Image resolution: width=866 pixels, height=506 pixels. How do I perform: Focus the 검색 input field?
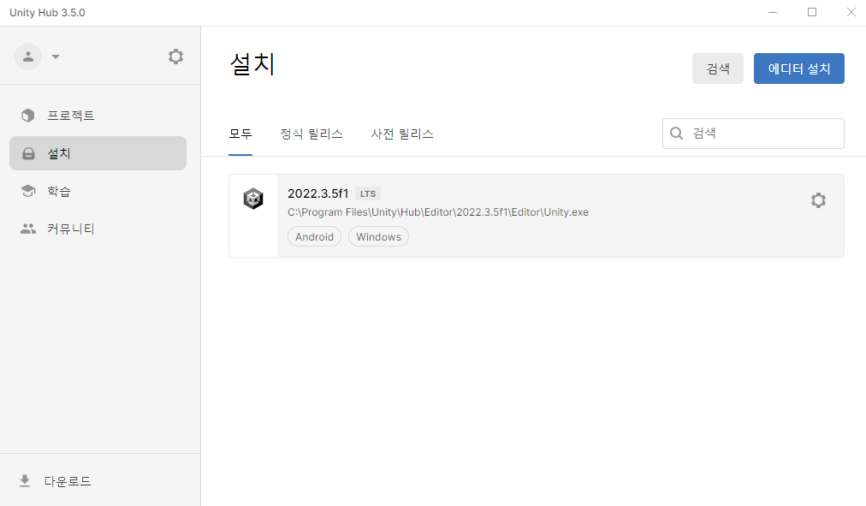click(x=753, y=133)
